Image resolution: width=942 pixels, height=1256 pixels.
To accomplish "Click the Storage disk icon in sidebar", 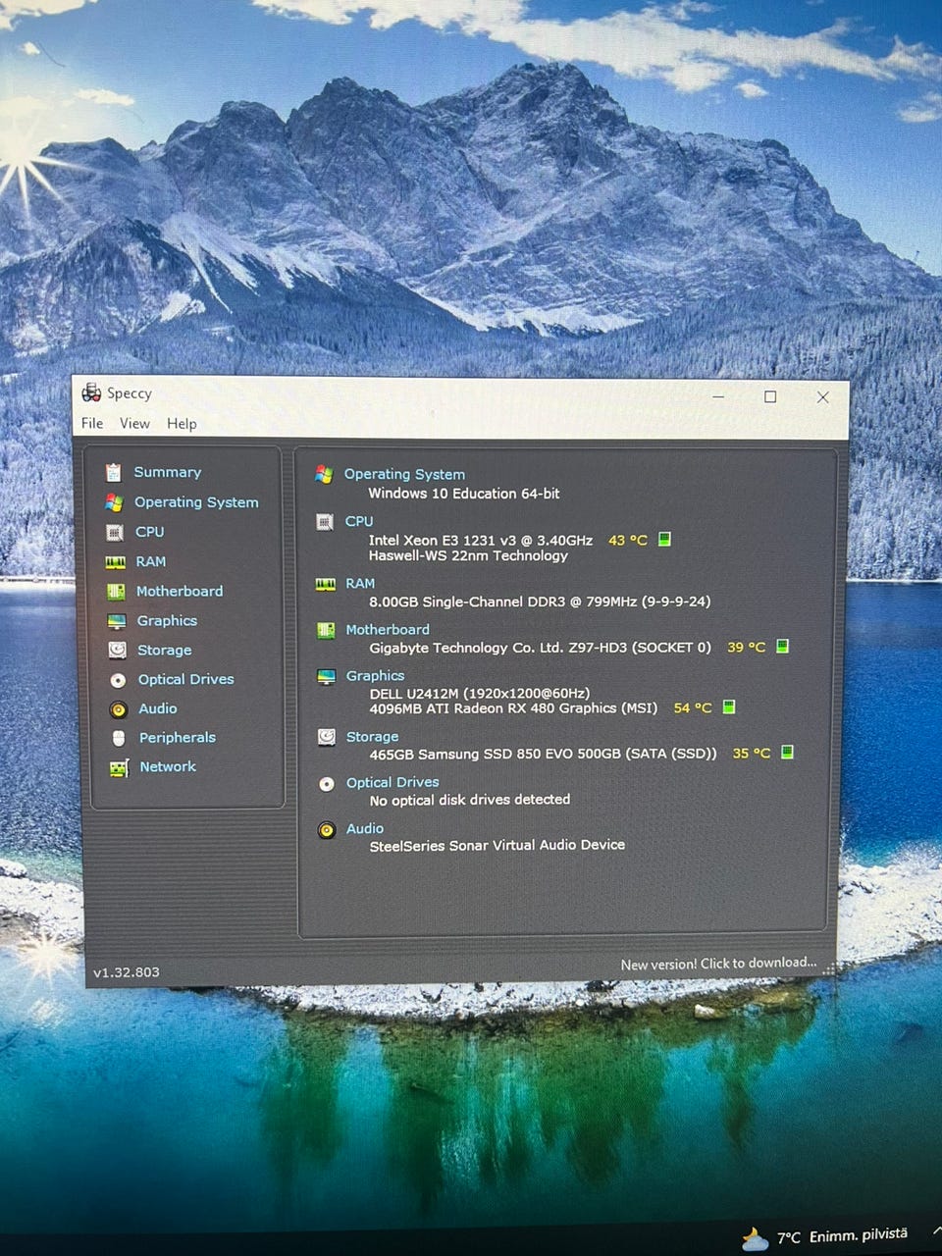I will pos(117,650).
